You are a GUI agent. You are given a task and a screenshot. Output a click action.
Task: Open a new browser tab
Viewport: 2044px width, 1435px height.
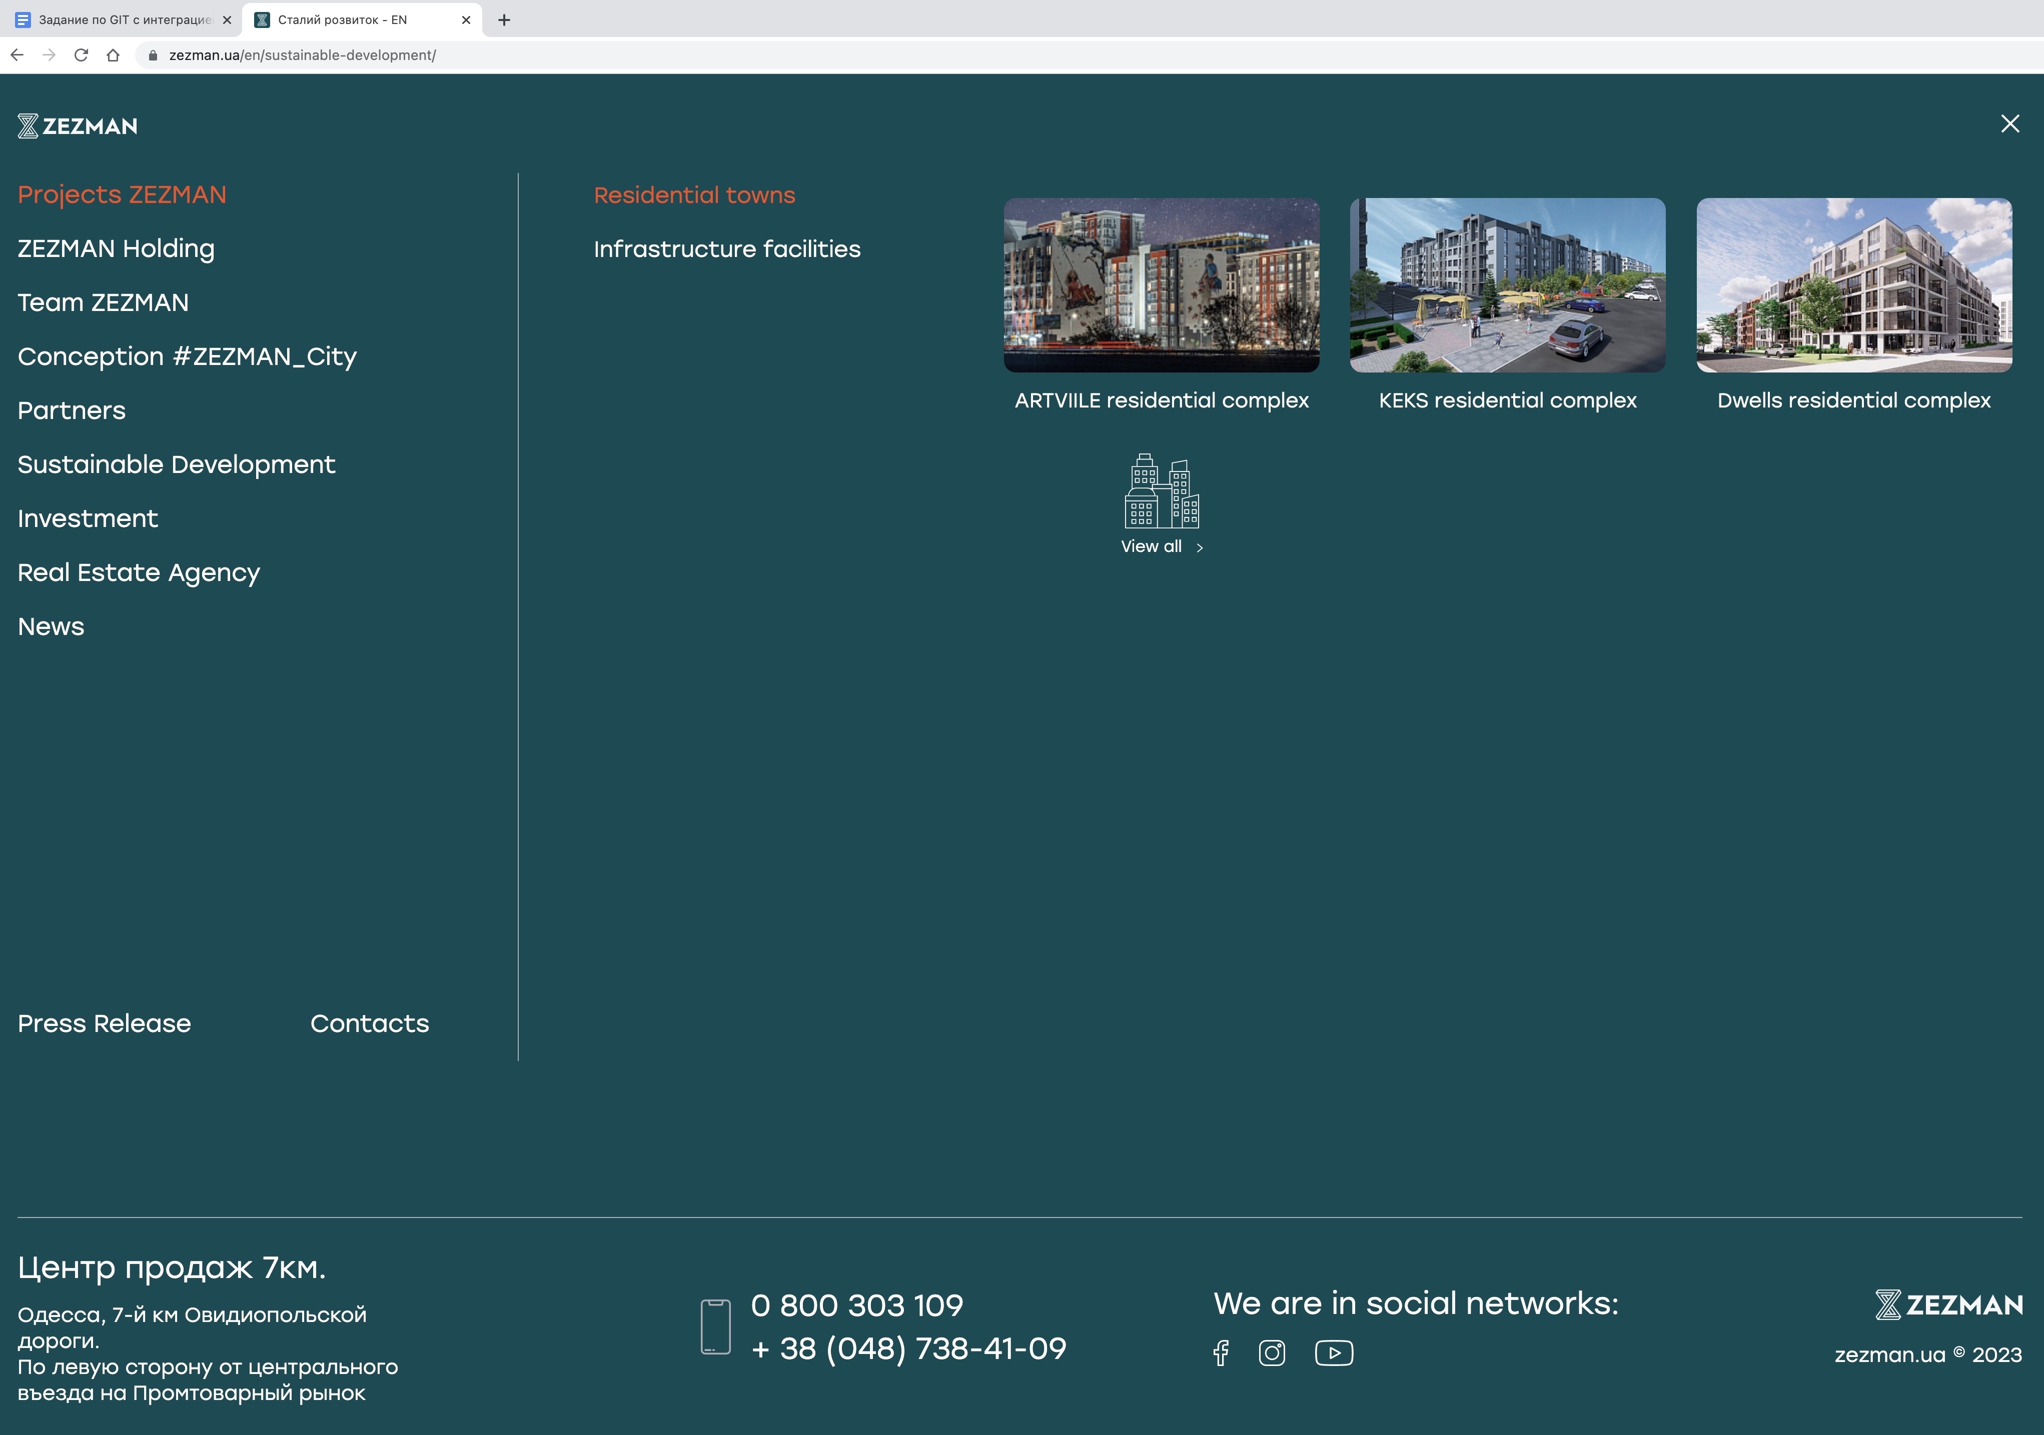504,19
